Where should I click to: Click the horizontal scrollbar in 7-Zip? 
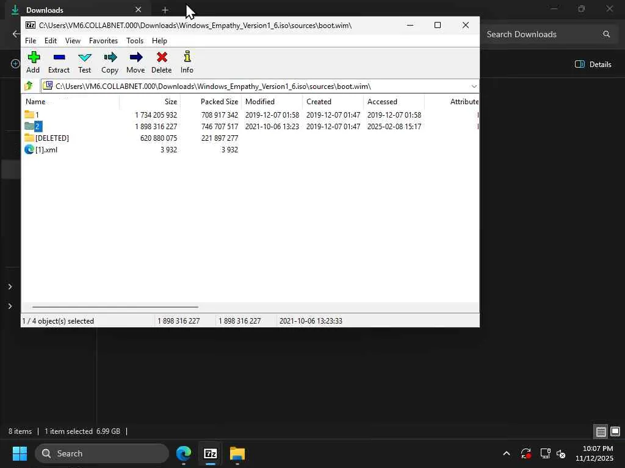[115, 307]
